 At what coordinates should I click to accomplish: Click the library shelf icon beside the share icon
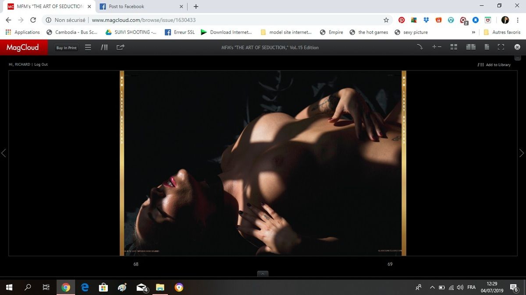[104, 47]
